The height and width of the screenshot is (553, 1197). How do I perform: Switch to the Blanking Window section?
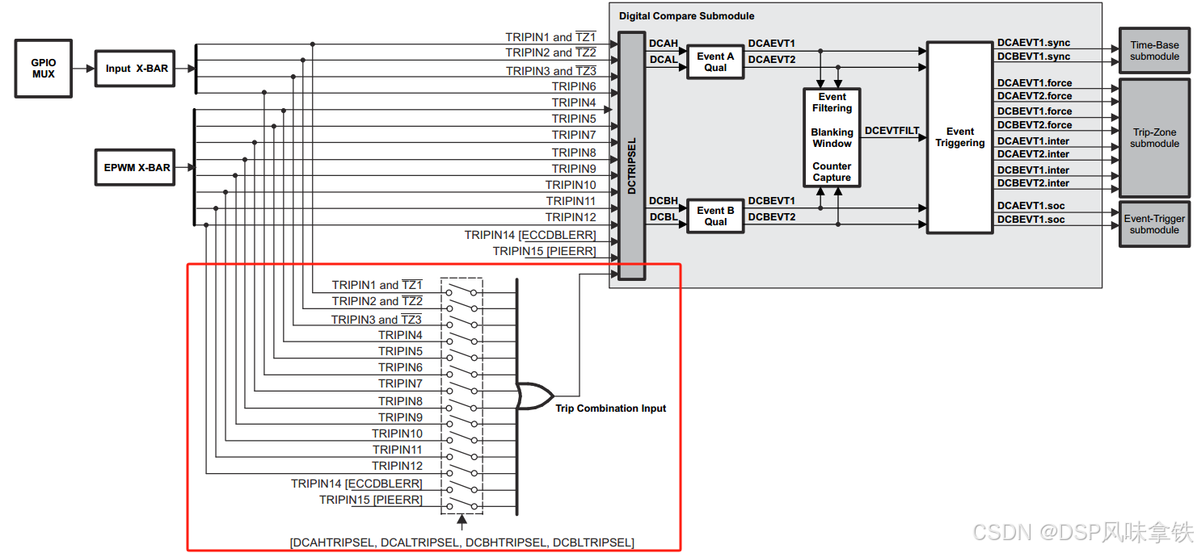tap(832, 137)
